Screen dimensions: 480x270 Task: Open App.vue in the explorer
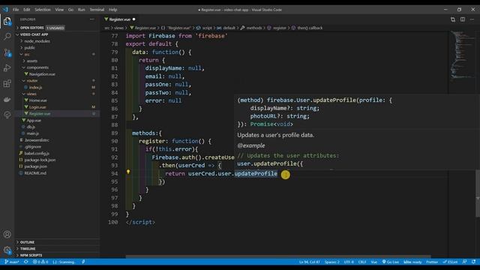(57, 120)
